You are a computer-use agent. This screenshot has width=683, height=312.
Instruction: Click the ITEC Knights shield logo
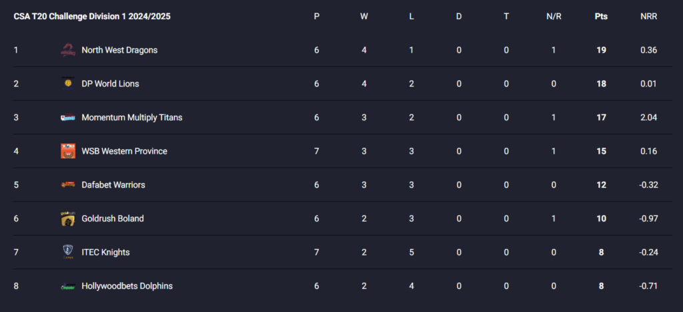(68, 252)
